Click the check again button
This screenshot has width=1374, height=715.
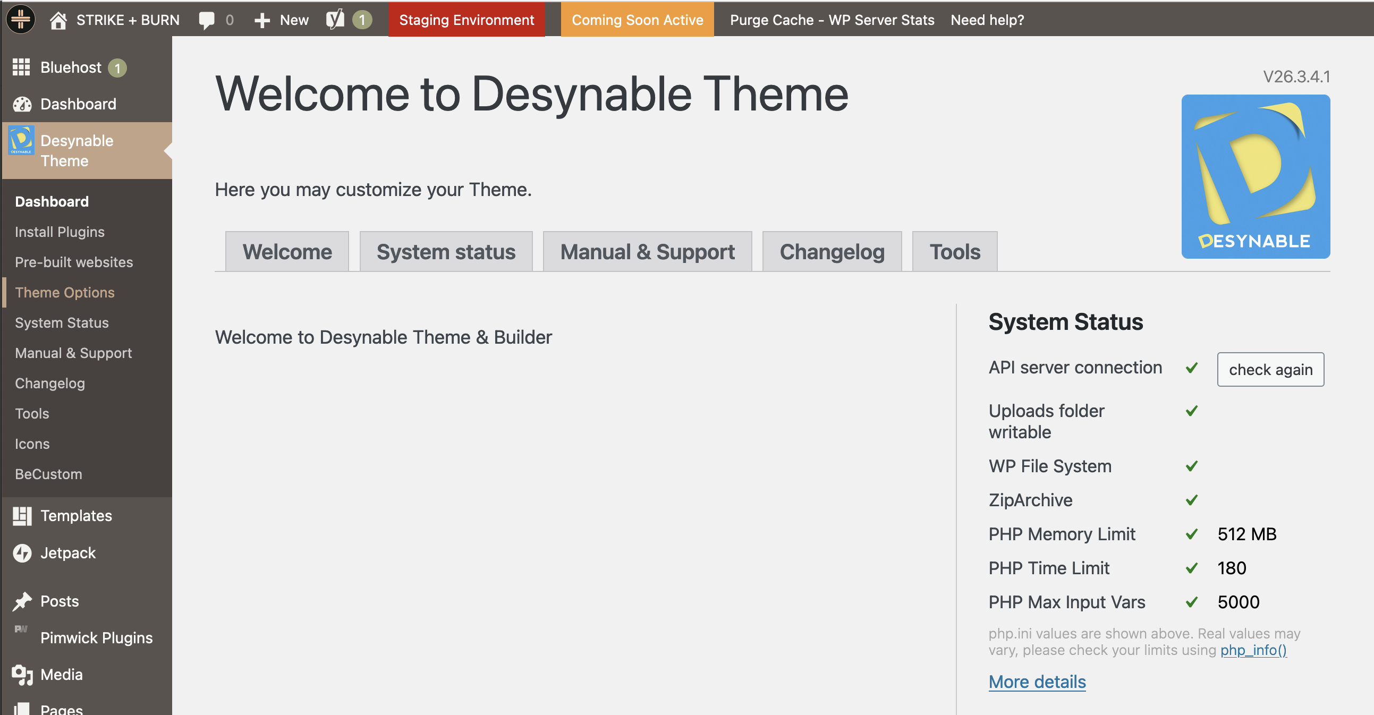click(x=1270, y=370)
